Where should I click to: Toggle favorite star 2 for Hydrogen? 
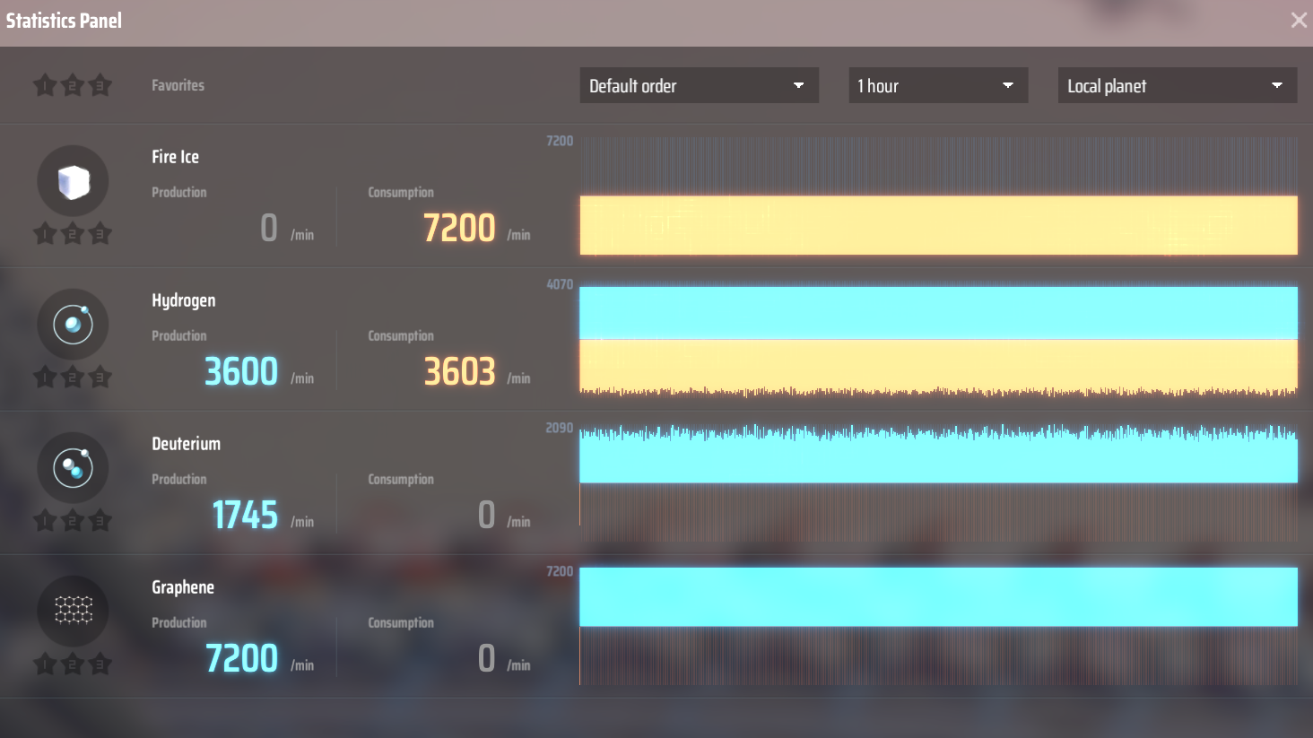tap(73, 378)
